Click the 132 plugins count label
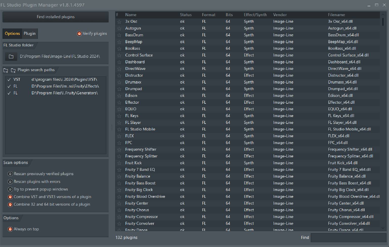The width and height of the screenshot is (389, 247). point(127,238)
